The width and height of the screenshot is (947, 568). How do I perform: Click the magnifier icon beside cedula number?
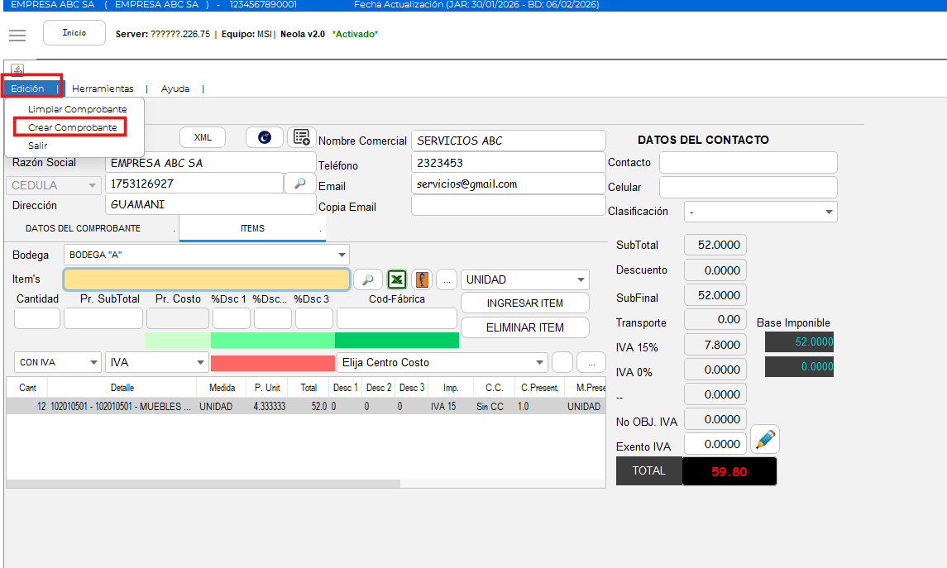299,184
